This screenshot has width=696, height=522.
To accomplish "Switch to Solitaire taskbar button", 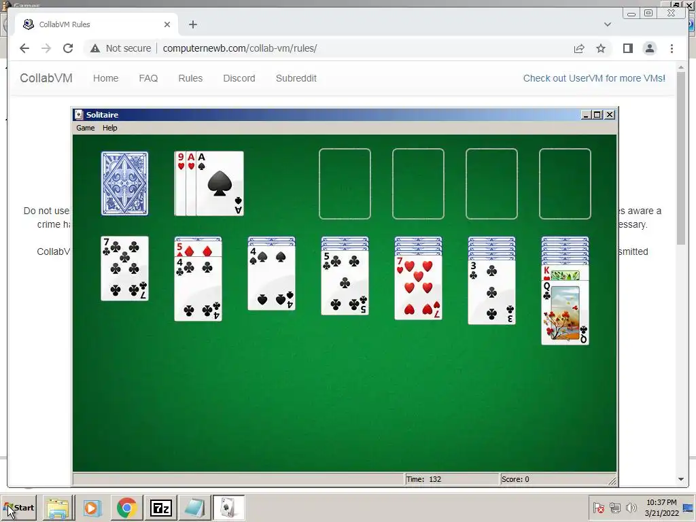I will coord(228,508).
